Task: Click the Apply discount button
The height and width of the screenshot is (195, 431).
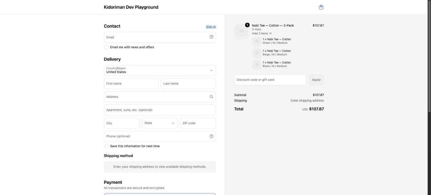Action: click(x=316, y=80)
